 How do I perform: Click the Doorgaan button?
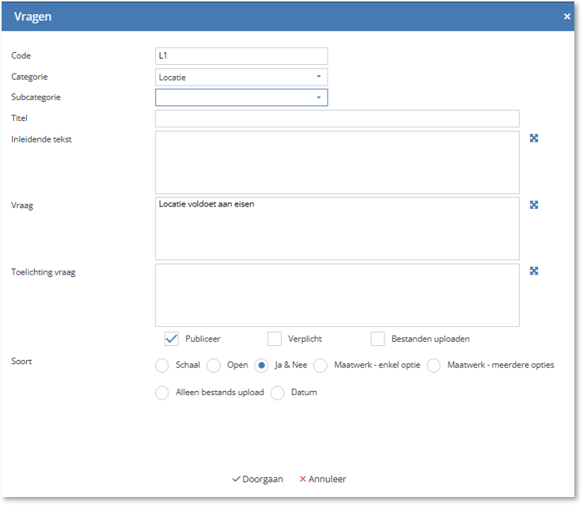(258, 479)
